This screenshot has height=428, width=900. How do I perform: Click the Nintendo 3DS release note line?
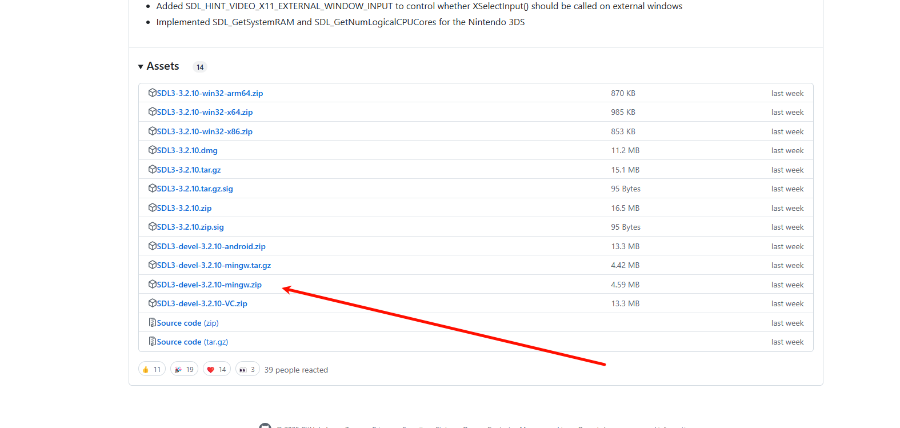point(341,22)
